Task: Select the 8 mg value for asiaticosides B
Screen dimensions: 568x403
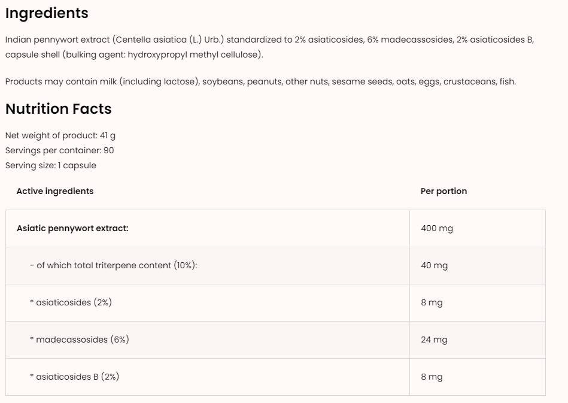Action: pyautogui.click(x=432, y=377)
